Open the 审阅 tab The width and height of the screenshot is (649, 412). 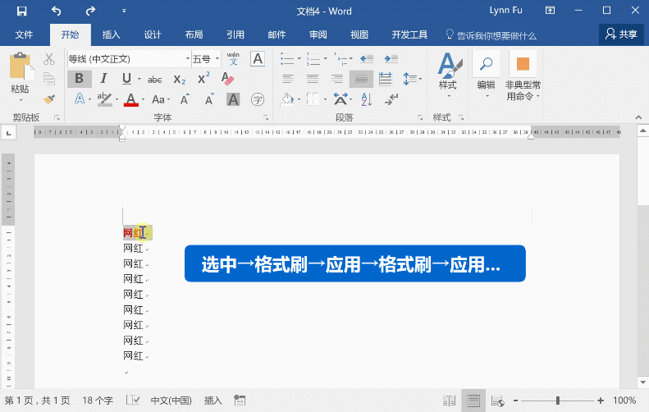(x=318, y=34)
